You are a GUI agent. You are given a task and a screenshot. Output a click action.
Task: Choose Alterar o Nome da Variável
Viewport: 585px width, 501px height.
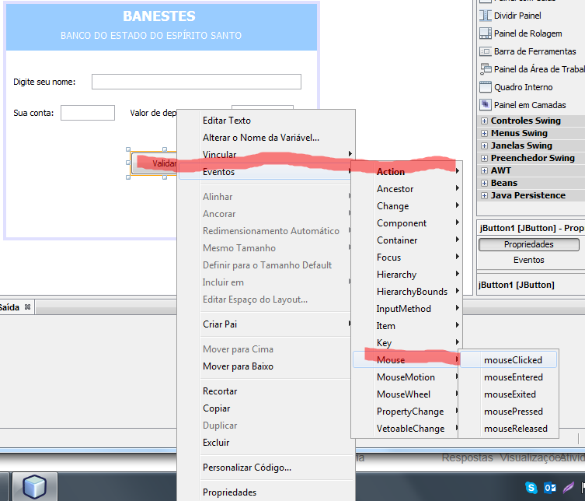266,138
